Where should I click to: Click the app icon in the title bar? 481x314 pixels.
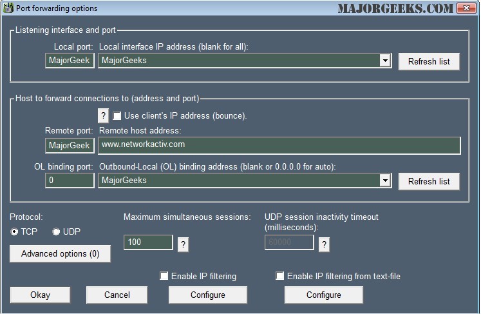(x=8, y=8)
